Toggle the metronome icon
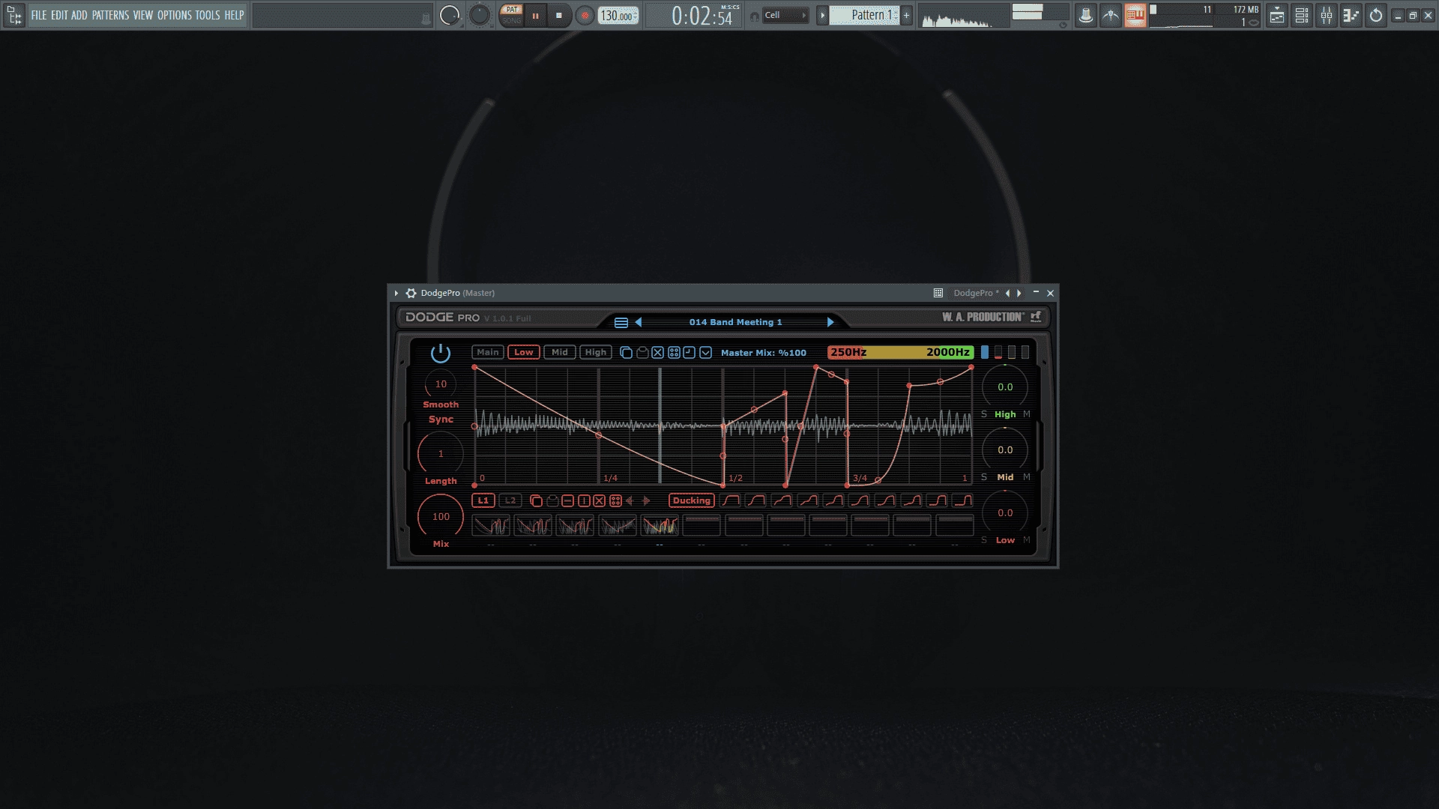The height and width of the screenshot is (809, 1439). click(1085, 15)
